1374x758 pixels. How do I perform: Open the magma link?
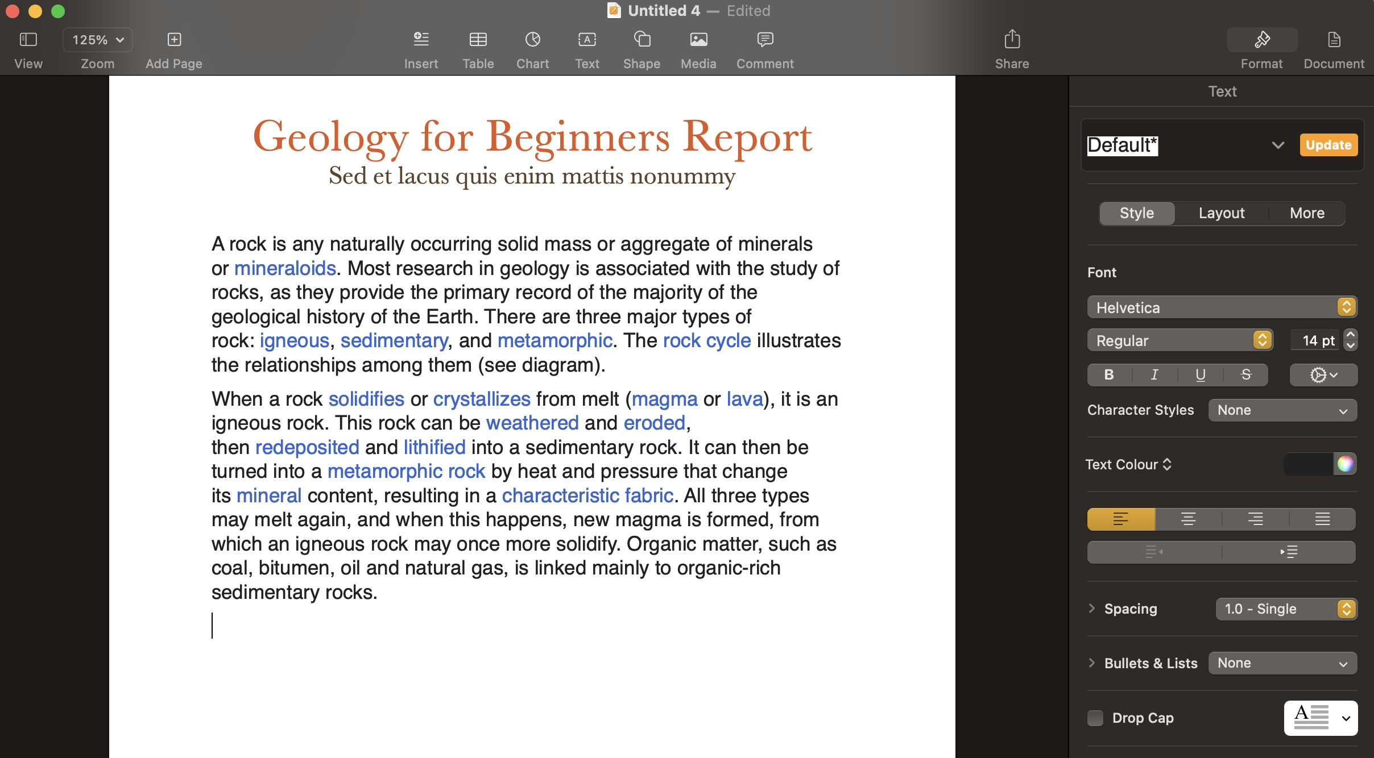click(664, 399)
